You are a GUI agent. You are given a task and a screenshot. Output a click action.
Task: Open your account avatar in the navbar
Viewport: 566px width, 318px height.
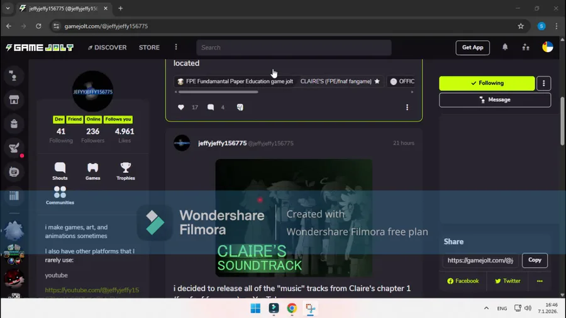point(548,47)
